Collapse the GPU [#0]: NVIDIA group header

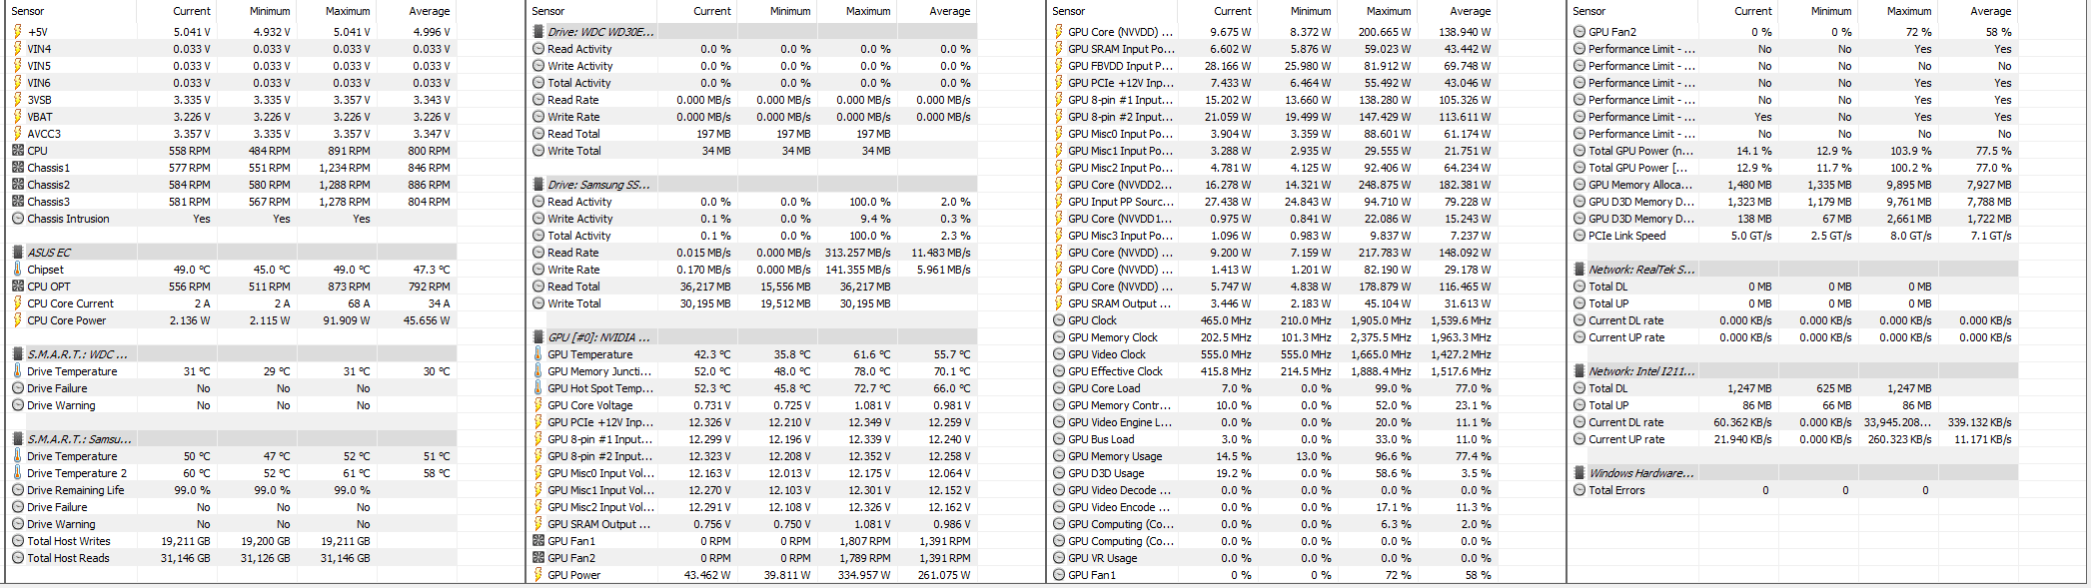[538, 337]
